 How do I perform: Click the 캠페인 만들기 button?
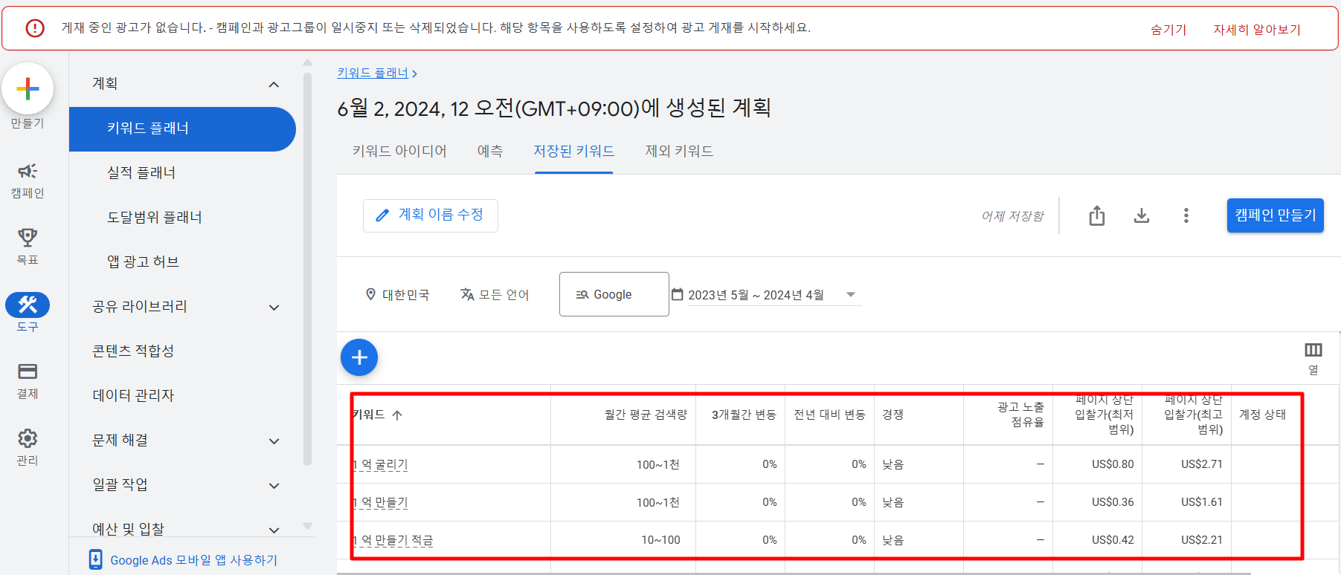click(x=1275, y=215)
